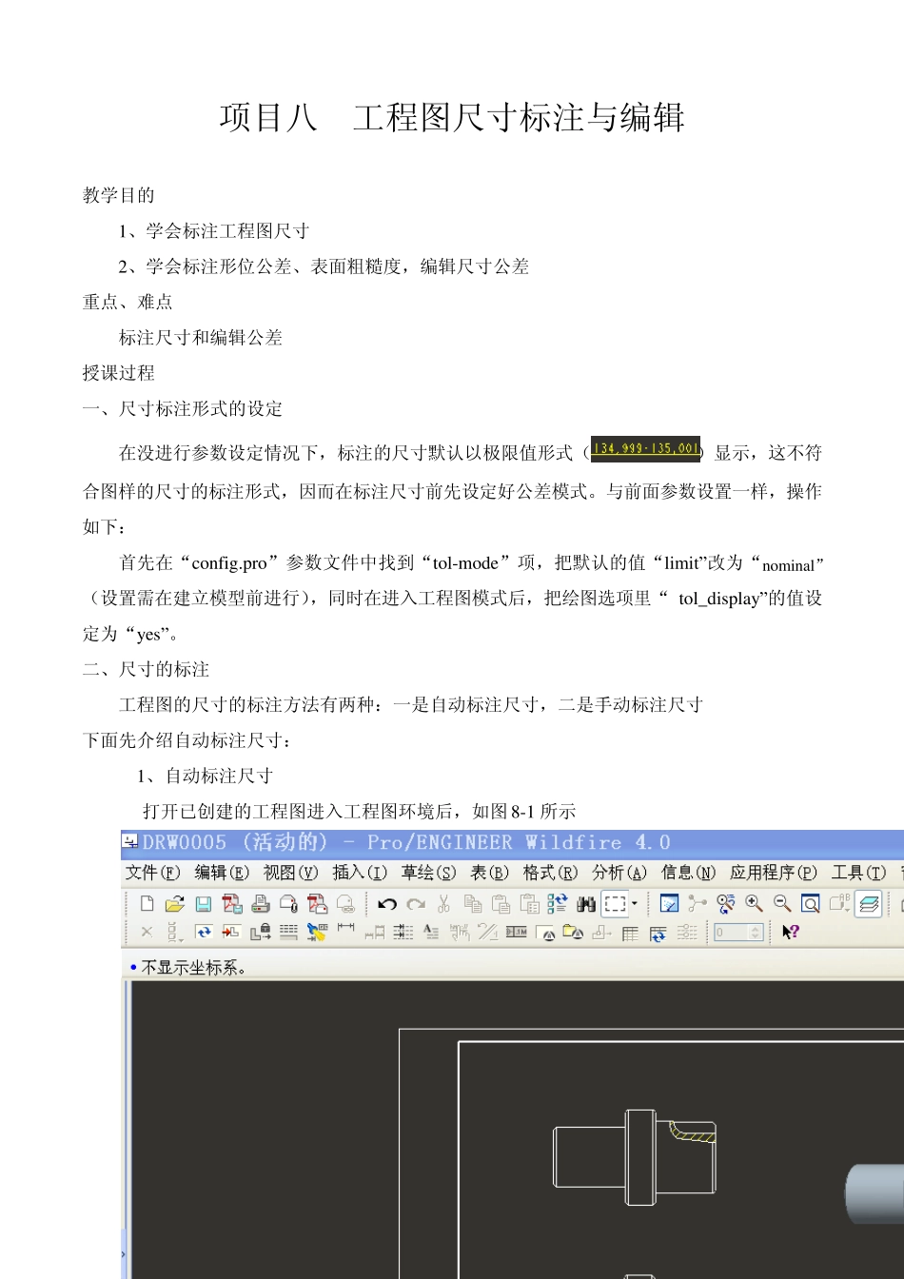Click the text 1、自动标注尺寸

click(x=205, y=777)
